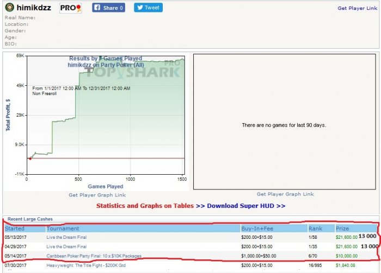Click the profit graph thumbnail
This screenshot has width=381, height=273.
point(96,122)
